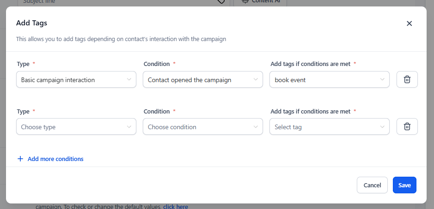Open Contact opened the campaign condition dropdown
Screen dimensions: 434x209
pos(203,80)
